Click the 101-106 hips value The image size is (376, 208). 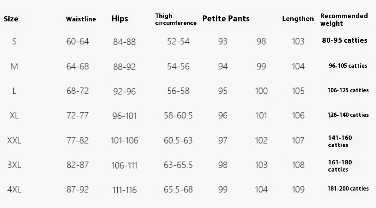pos(124,140)
